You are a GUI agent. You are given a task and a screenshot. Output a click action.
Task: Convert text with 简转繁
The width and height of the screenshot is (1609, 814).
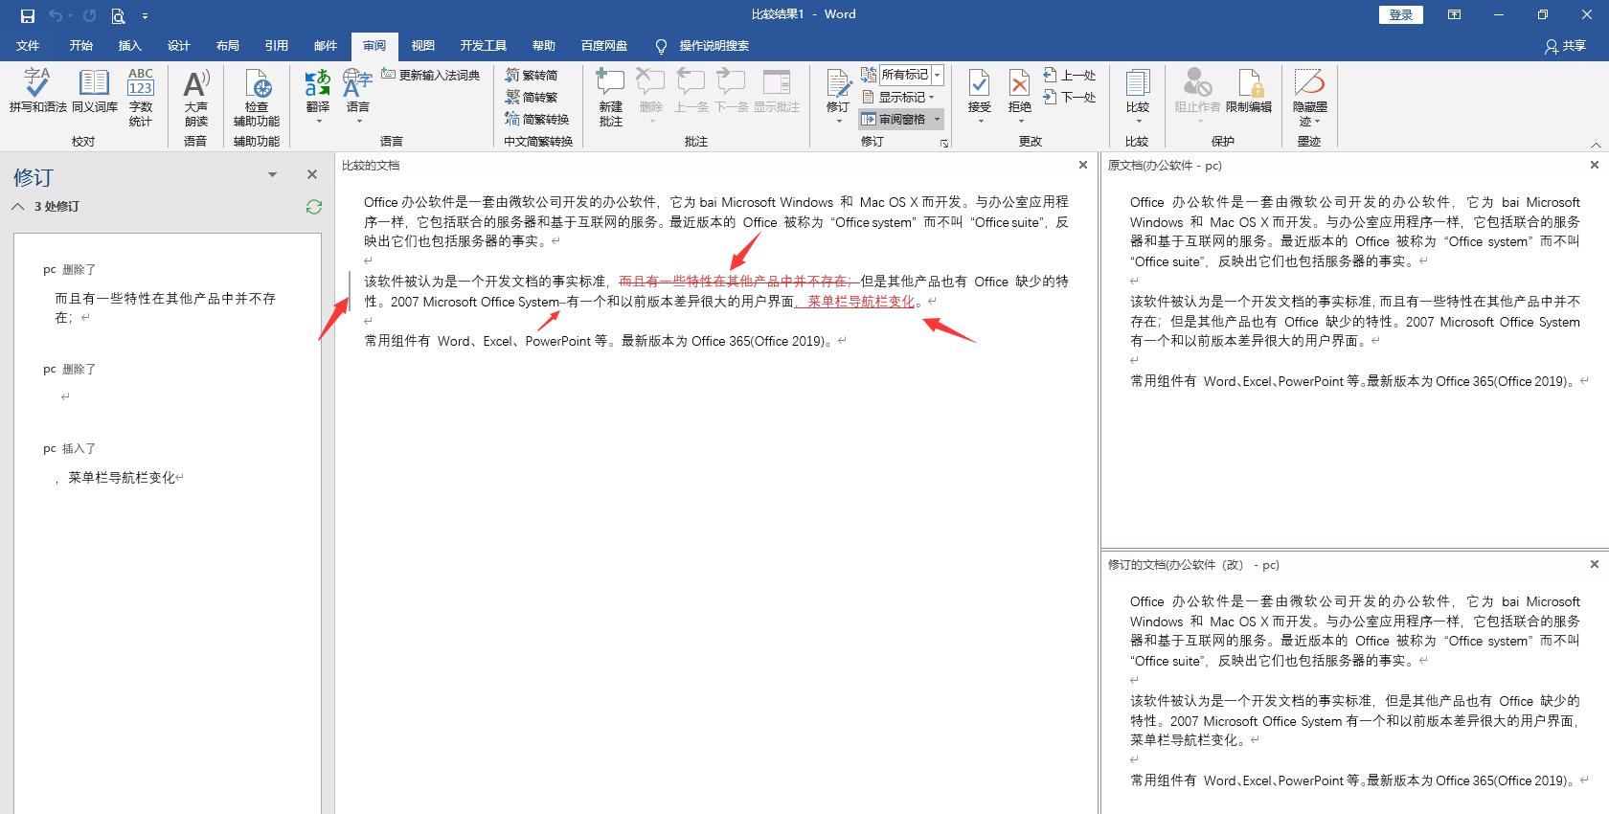[532, 97]
